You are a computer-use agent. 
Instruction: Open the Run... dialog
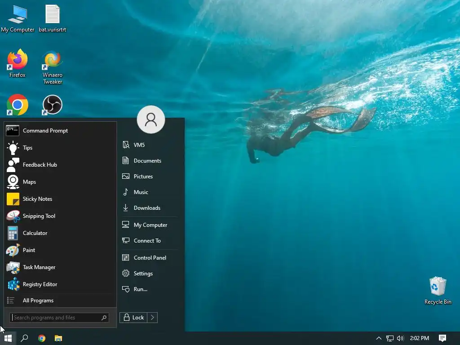coord(149,289)
